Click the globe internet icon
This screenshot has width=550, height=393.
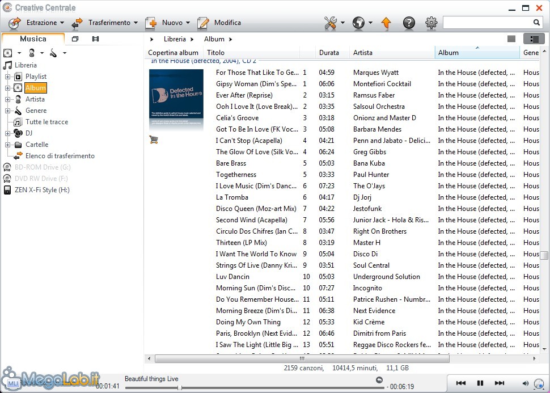[x=358, y=23]
